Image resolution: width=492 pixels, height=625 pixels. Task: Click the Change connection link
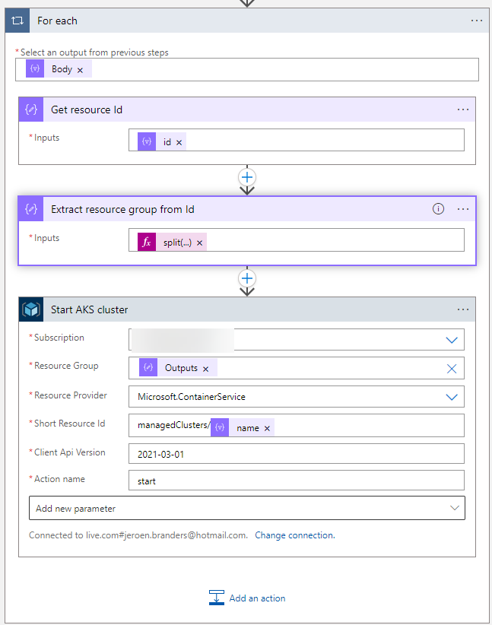tap(294, 535)
